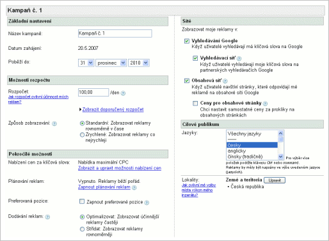Click Česká republika location entry
Screen dimensions: 329x241
[247, 187]
